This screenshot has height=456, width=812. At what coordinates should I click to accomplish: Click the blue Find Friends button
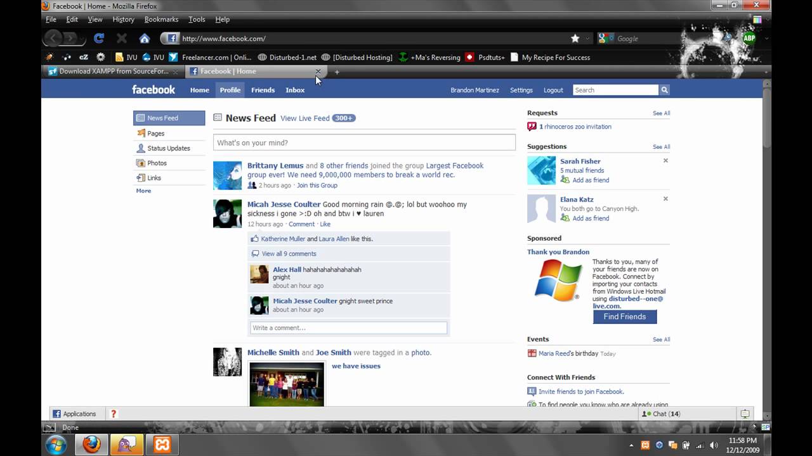tap(625, 317)
